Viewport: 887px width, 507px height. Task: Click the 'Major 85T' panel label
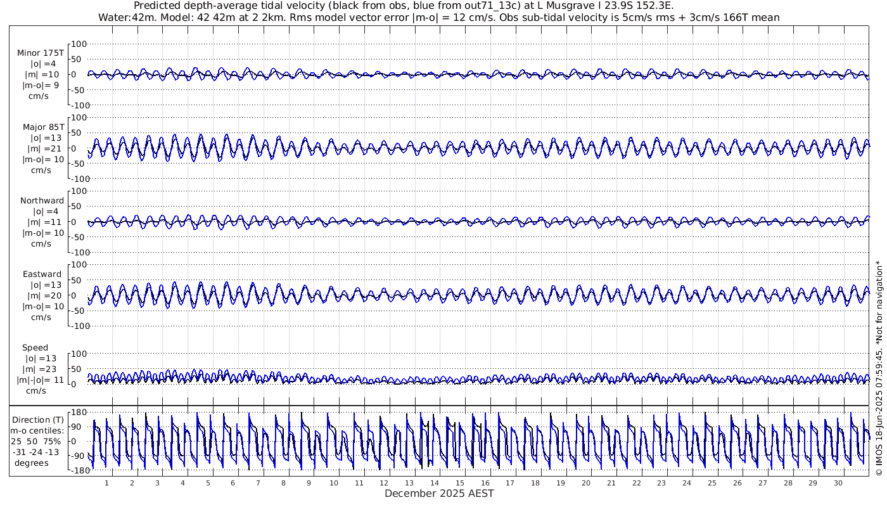point(42,127)
